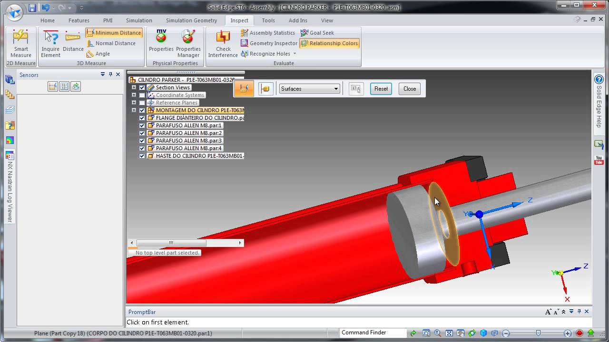Click the Reset button
Image resolution: width=609 pixels, height=342 pixels.
point(381,89)
